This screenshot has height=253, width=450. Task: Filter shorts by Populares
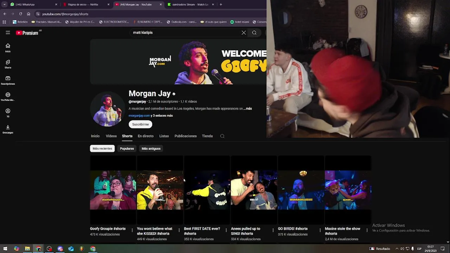click(127, 149)
